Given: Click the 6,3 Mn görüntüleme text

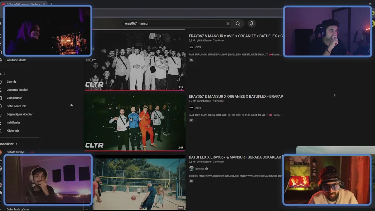Looking at the screenshot, I should pyautogui.click(x=200, y=40).
